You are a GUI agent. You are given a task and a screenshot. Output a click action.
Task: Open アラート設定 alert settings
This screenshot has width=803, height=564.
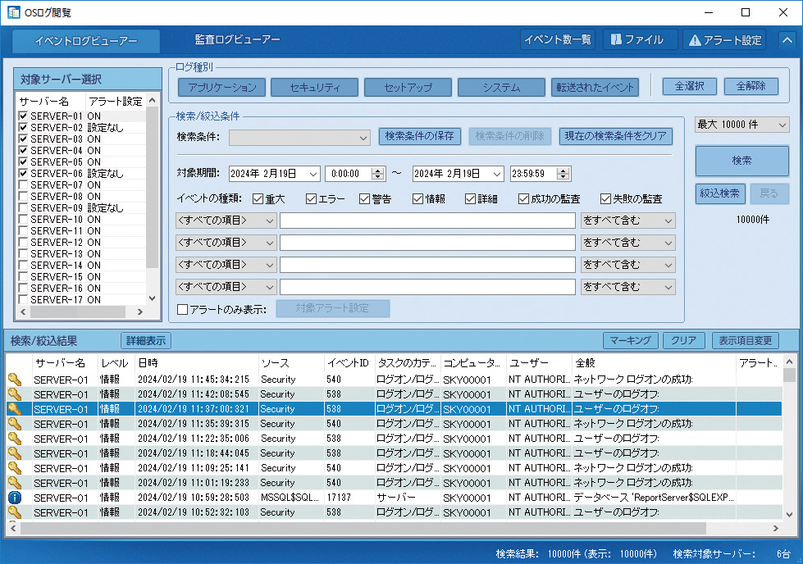[724, 40]
